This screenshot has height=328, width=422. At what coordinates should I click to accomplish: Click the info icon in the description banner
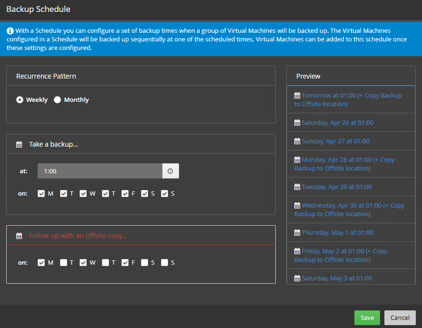click(x=10, y=30)
